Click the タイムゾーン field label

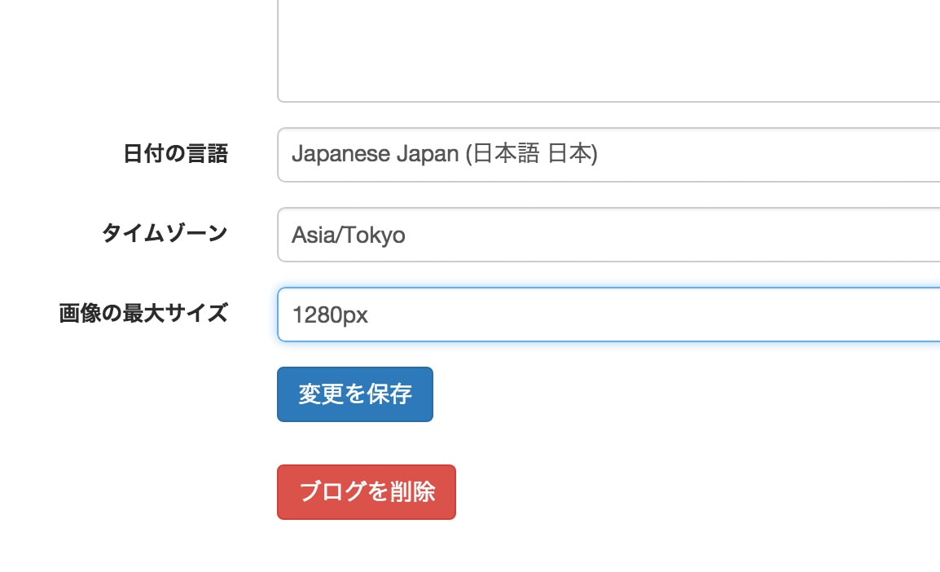165,233
